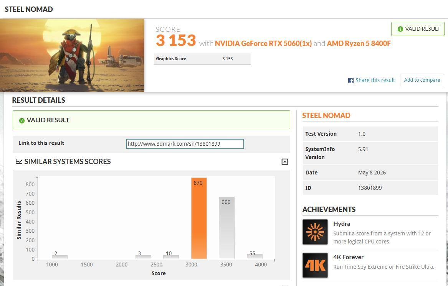Click the small 55 bar at score 4000

coord(255,256)
